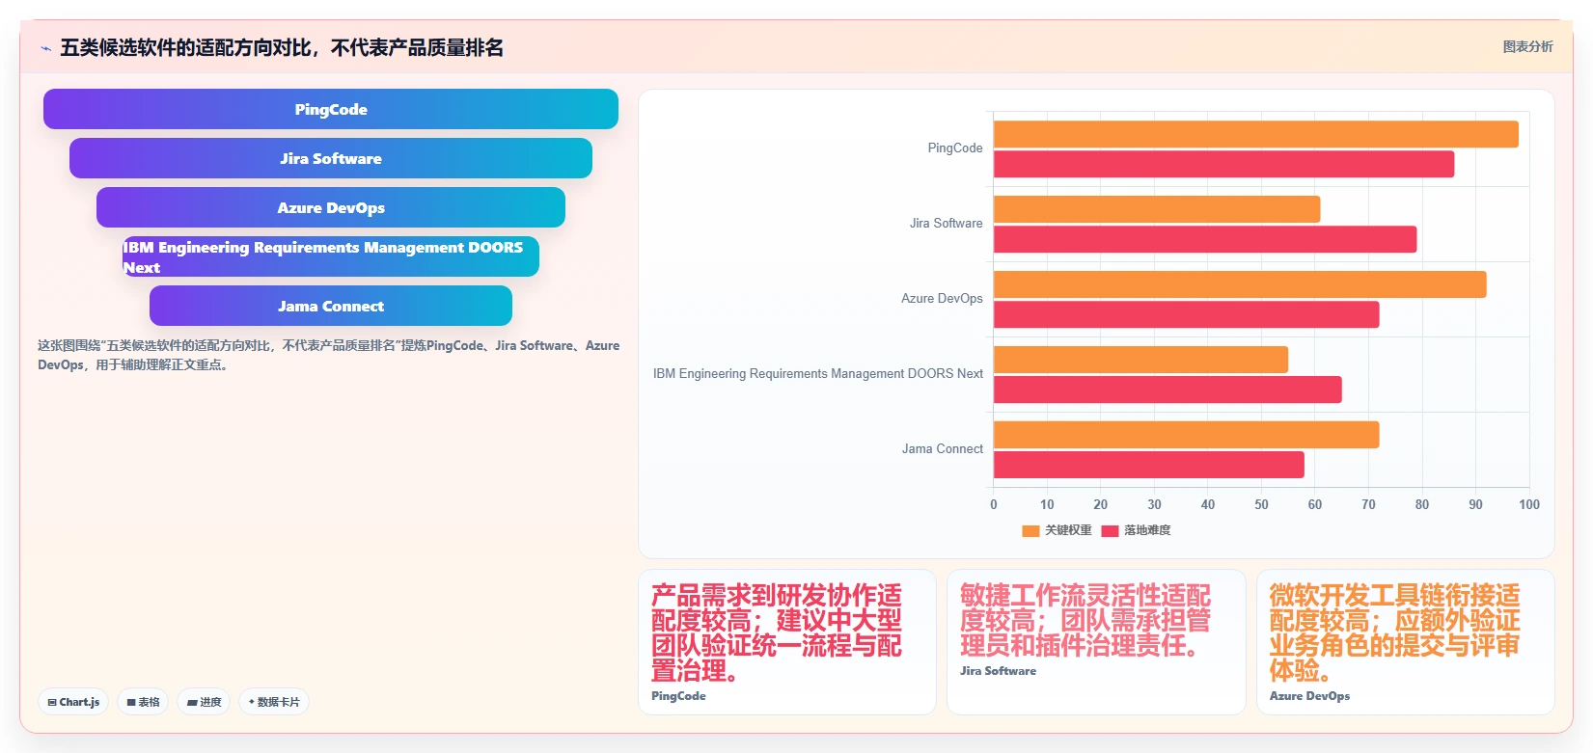Image resolution: width=1593 pixels, height=753 pixels.
Task: Click the PingCode funnel bar
Action: [331, 109]
